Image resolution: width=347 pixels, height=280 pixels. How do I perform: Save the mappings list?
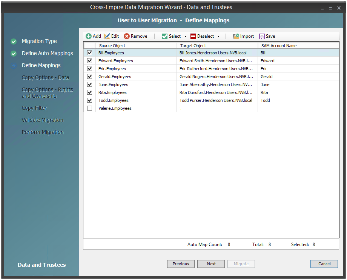click(267, 36)
